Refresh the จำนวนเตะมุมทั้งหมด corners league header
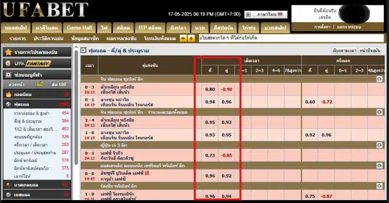The width and height of the screenshot is (389, 203). [x=379, y=112]
